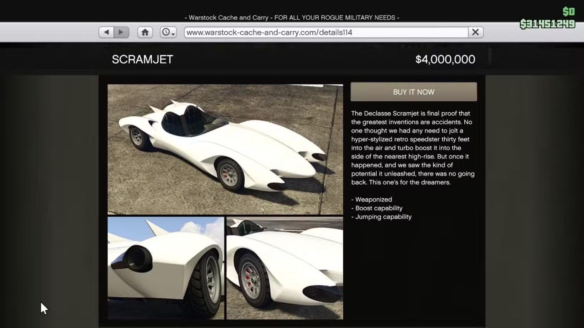Select the Boost capability feature line
The width and height of the screenshot is (584, 328).
coord(377,208)
